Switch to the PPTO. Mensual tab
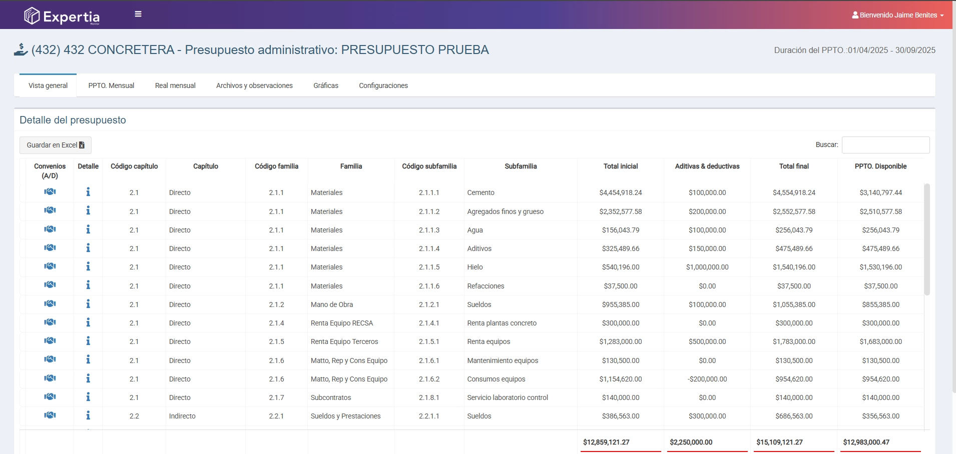 [x=111, y=85]
